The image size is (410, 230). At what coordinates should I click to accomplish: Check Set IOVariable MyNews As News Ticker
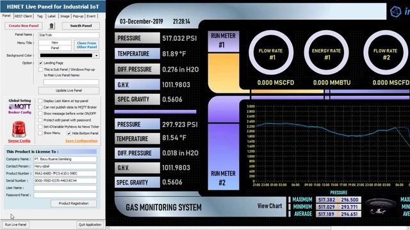coord(40,126)
